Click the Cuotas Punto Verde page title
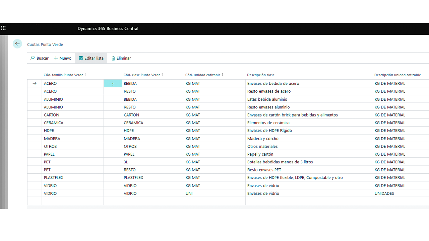 click(45, 45)
